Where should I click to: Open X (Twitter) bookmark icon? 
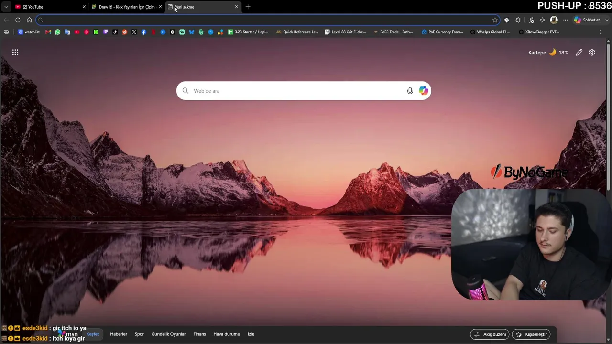coord(134,32)
